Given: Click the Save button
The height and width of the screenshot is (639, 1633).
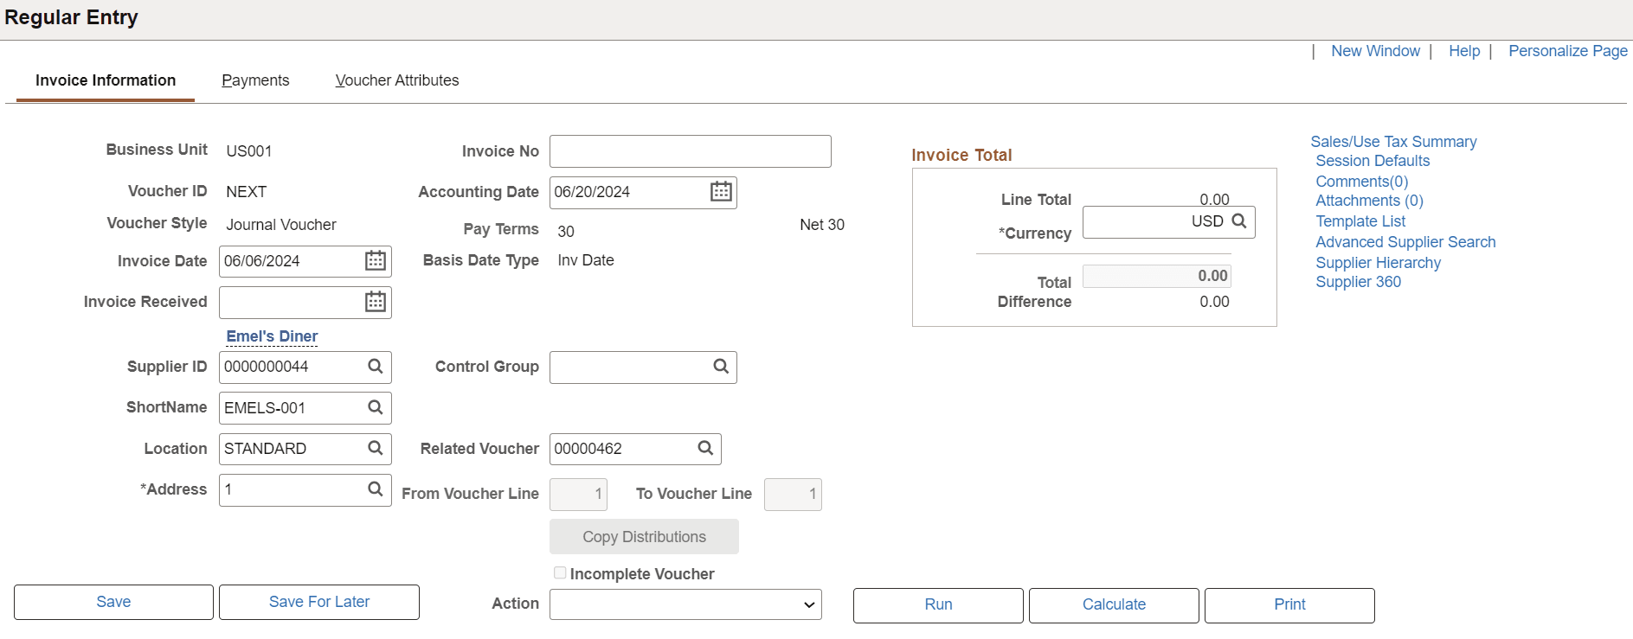Looking at the screenshot, I should (113, 602).
